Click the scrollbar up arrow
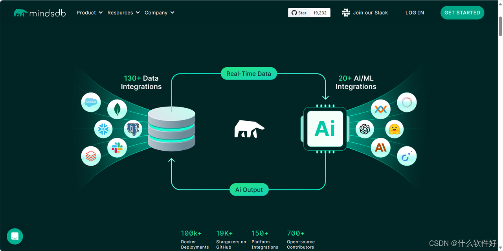The width and height of the screenshot is (503, 251). 500,3
